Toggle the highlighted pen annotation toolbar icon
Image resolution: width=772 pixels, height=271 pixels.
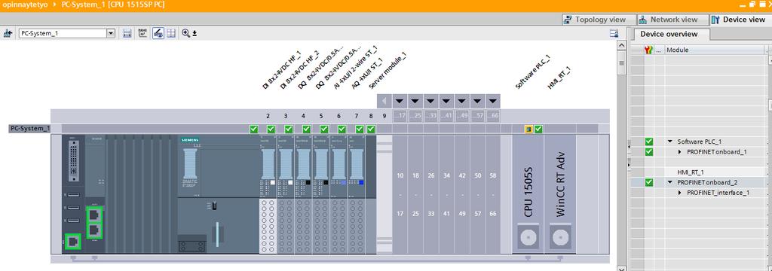click(x=158, y=33)
